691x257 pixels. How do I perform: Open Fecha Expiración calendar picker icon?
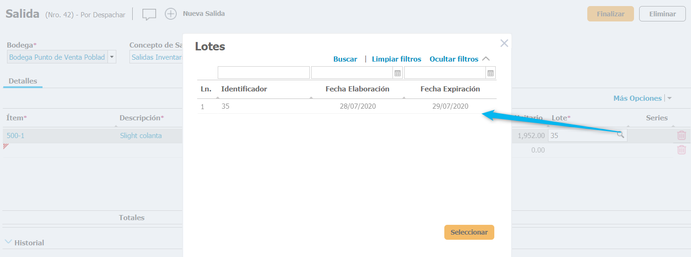[x=490, y=73]
